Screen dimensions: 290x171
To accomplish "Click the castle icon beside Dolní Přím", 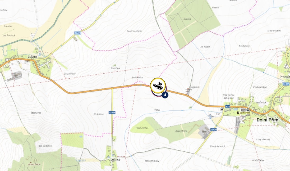I will [x=238, y=113].
